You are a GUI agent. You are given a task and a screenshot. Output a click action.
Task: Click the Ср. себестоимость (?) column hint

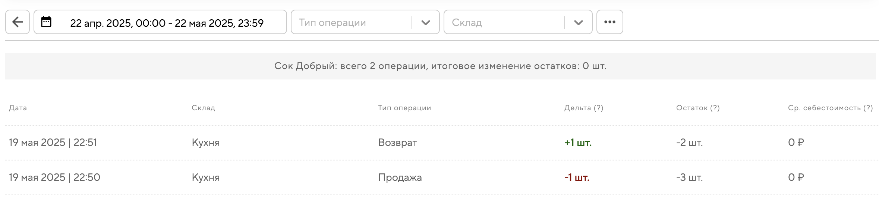(x=867, y=108)
